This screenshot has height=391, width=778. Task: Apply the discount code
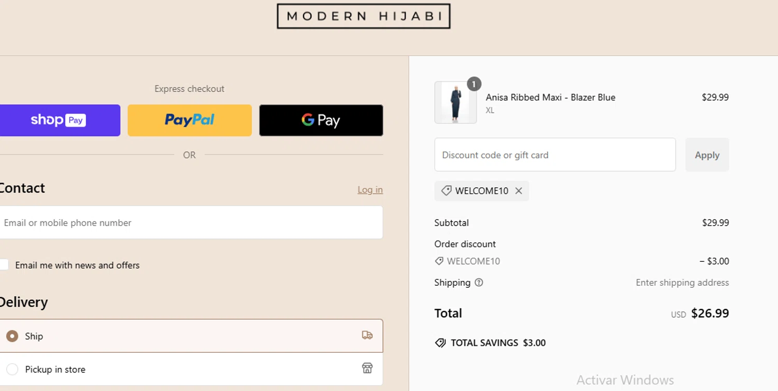pos(707,155)
